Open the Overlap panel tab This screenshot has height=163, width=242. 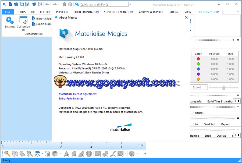(x=221, y=136)
